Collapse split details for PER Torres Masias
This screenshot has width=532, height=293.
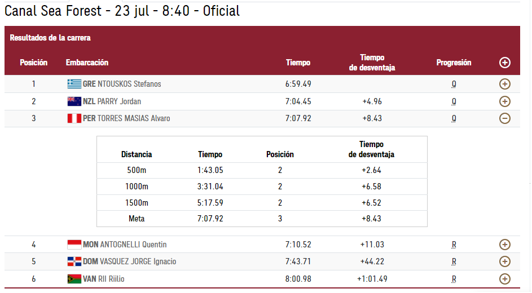coord(504,118)
